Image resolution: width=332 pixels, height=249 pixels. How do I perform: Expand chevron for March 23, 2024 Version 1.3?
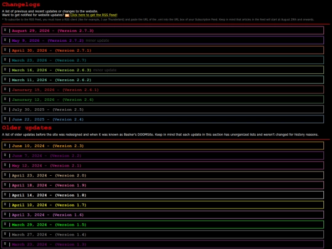(5, 243)
